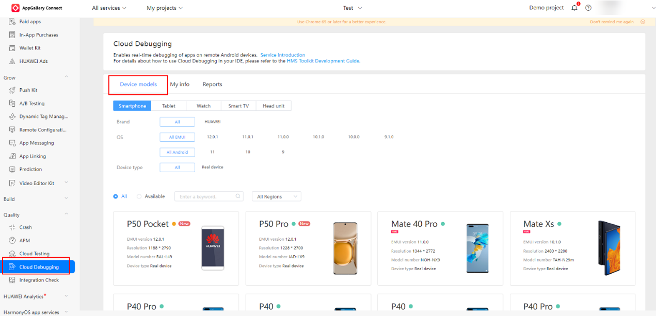Screen dimensions: 656x316
Task: Expand the Video Editor Kit chevron
Action: [x=66, y=183]
